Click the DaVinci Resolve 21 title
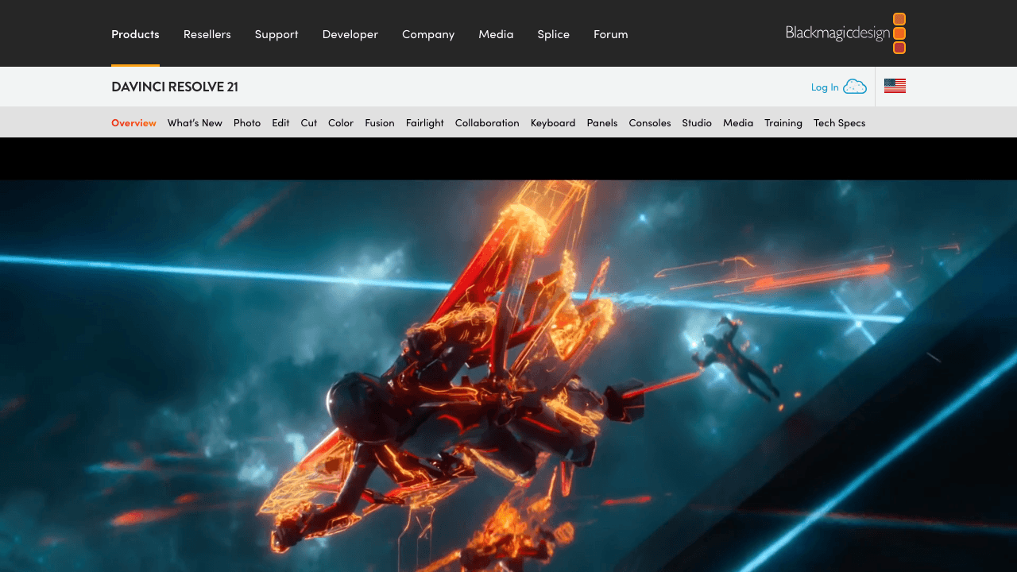The image size is (1017, 572). pos(175,87)
